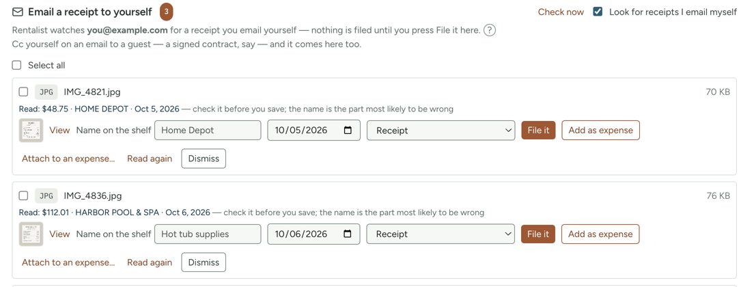
Task: Add the Hot tub supplies receipt as expense
Action: coord(600,234)
